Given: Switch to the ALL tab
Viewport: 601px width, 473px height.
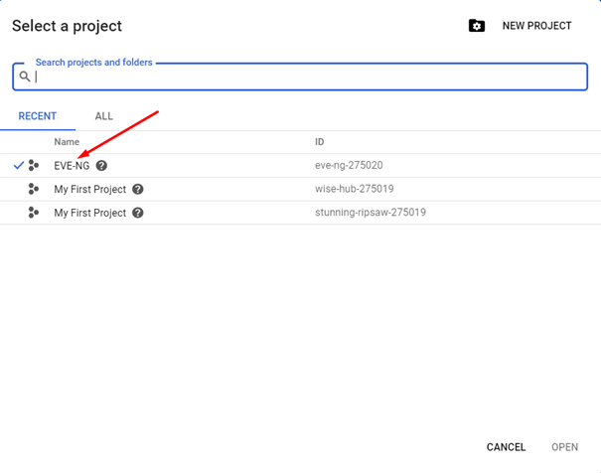Looking at the screenshot, I should click(x=104, y=116).
